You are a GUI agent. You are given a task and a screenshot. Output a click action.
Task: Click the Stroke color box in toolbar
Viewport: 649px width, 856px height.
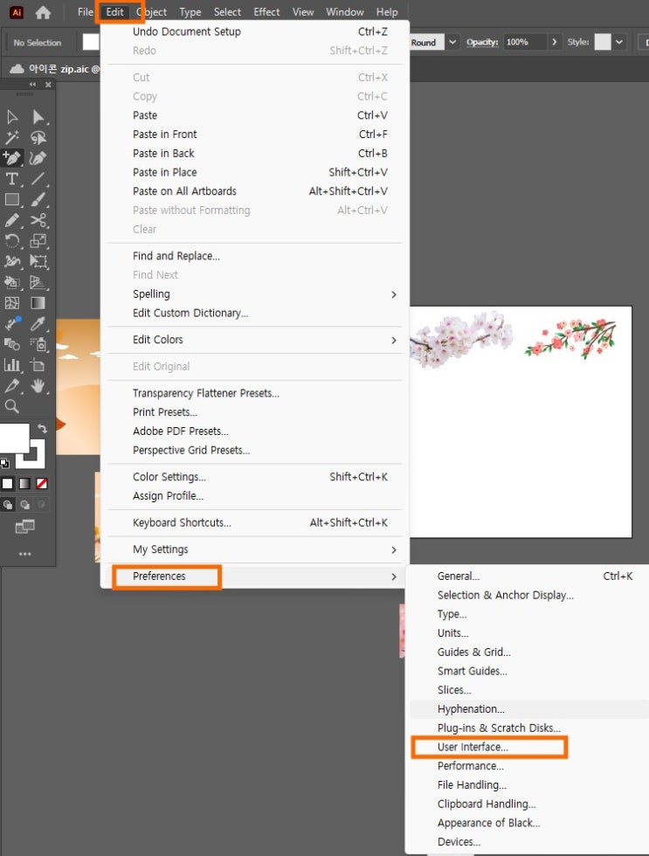31,455
